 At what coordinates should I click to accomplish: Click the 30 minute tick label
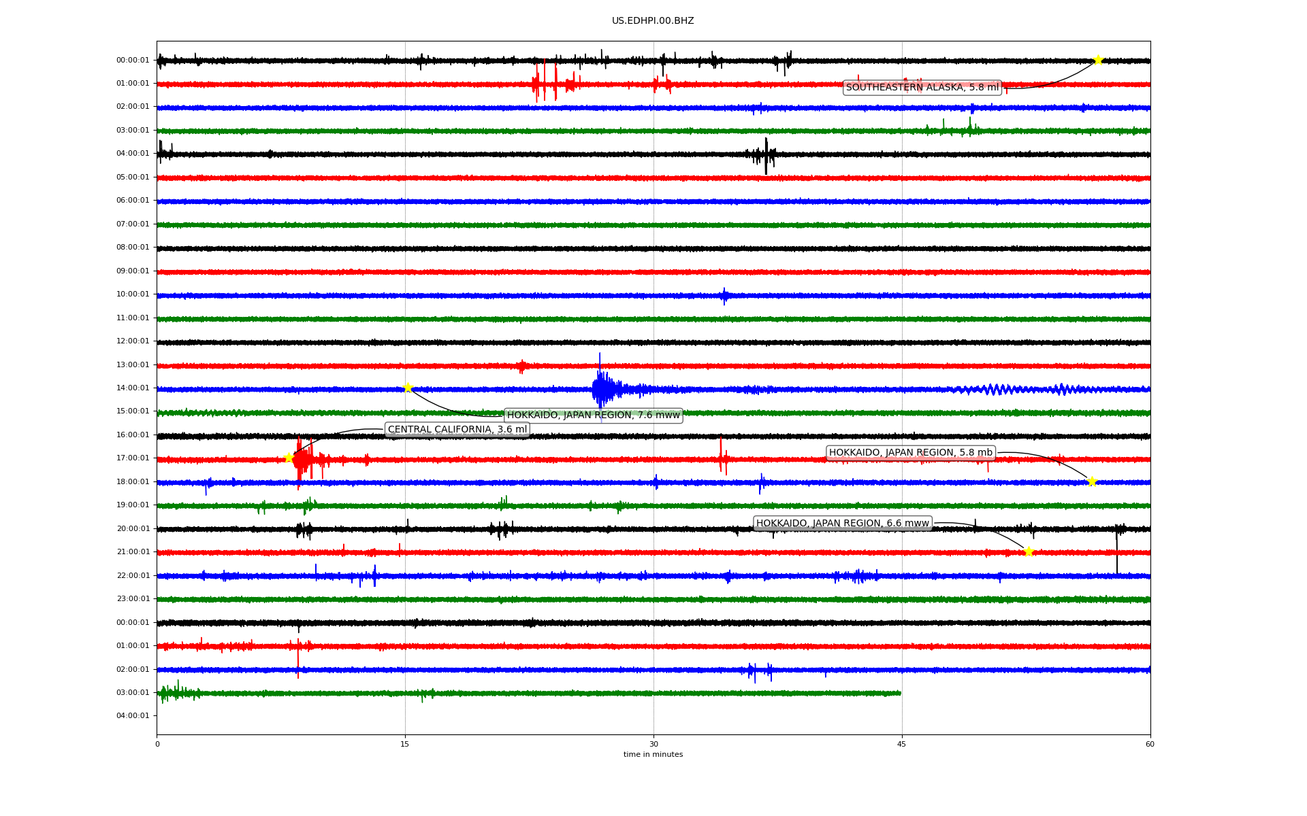(x=653, y=744)
